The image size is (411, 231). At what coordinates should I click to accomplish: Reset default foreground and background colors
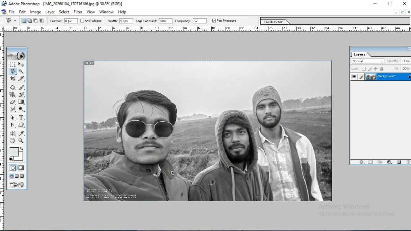point(11,159)
